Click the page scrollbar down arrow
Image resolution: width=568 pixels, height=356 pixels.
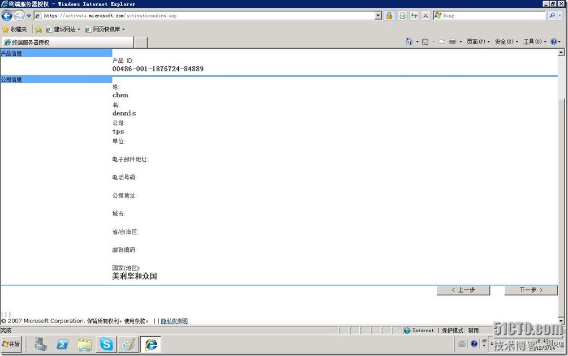[561, 320]
